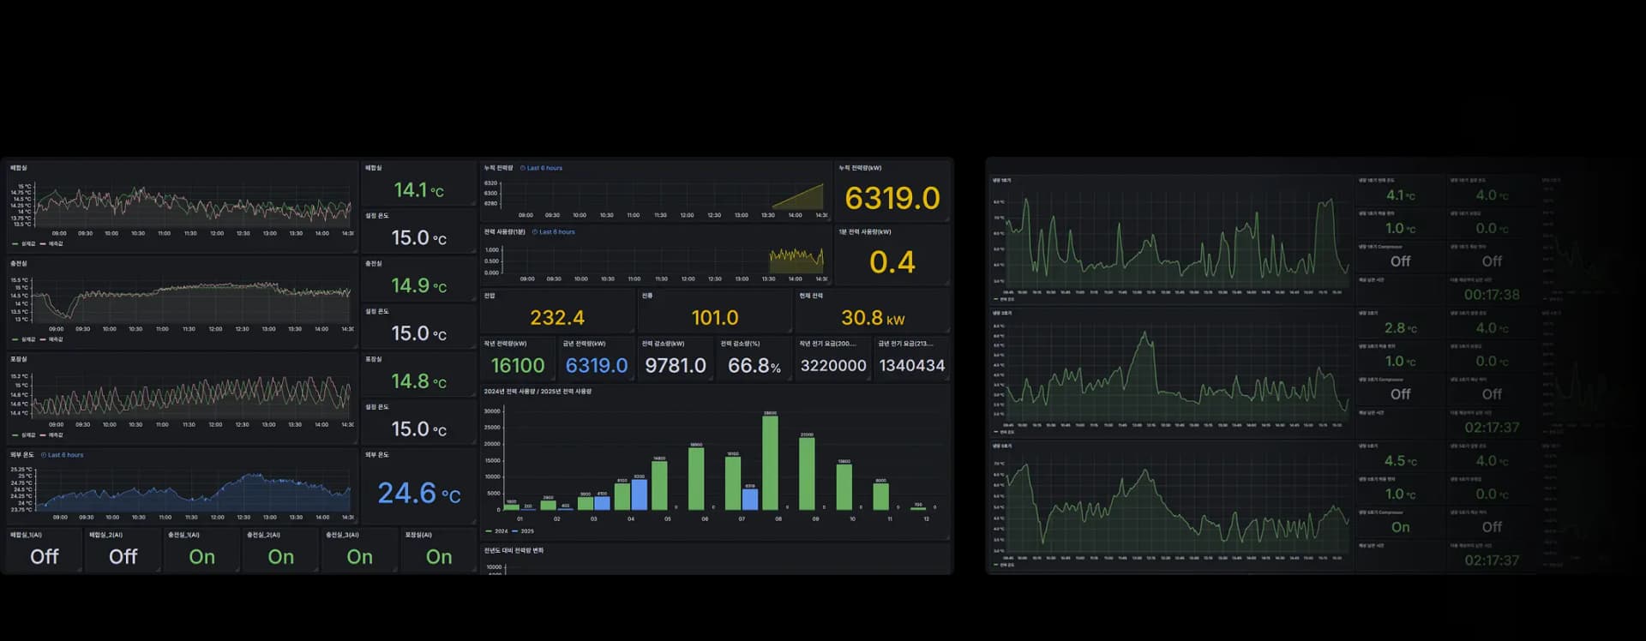This screenshot has width=1646, height=641.
Task: Toggle 2025 series in bar chart legend
Action: 523,531
